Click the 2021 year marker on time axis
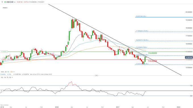Screen dimensions: 193x108 click(118, 107)
